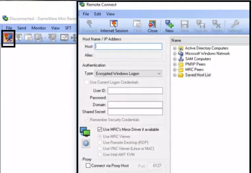Click the Save As toolbar icon

(201, 26)
